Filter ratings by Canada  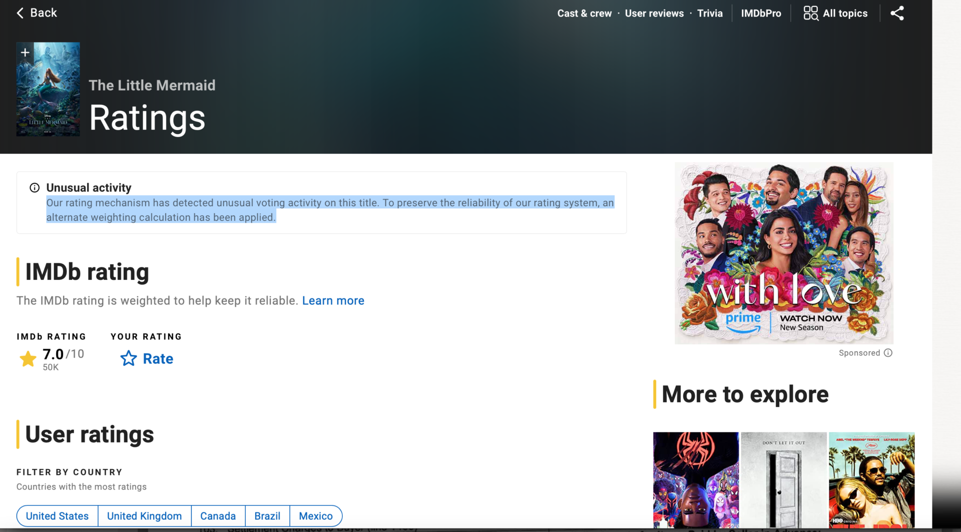click(218, 516)
